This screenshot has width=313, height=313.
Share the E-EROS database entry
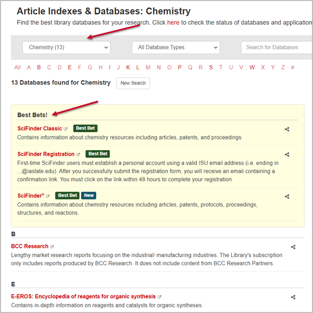pos(293,297)
